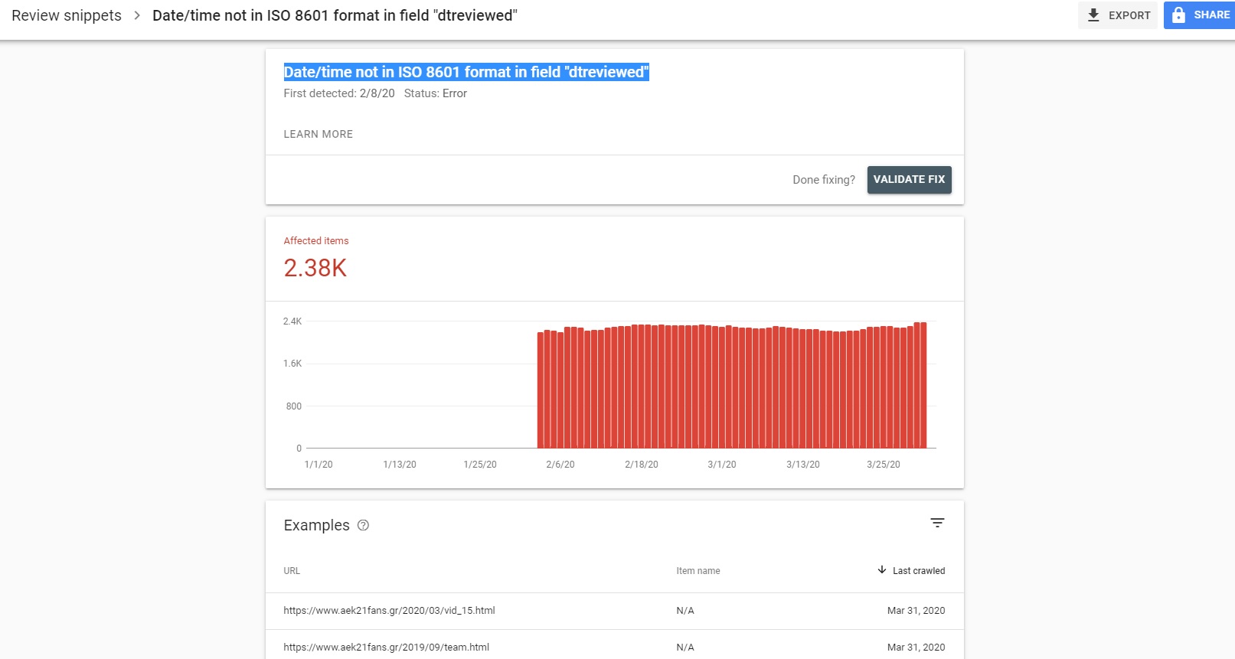Open the LEARN MORE link
The width and height of the screenshot is (1235, 659).
(x=319, y=134)
